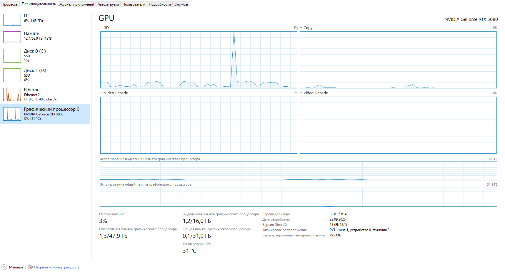This screenshot has width=505, height=274.
Task: Open the Подробности tab
Action: pyautogui.click(x=160, y=4)
